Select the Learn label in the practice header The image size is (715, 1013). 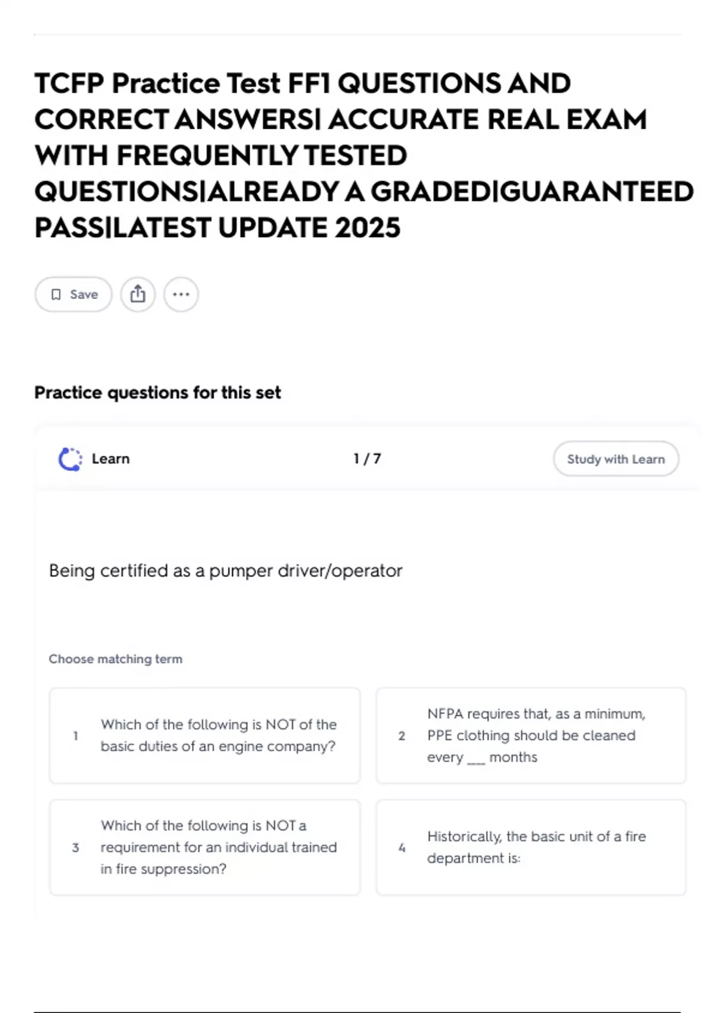click(111, 459)
